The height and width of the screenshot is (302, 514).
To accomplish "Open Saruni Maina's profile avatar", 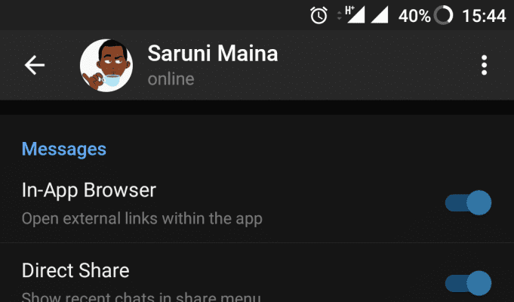I will (x=106, y=65).
